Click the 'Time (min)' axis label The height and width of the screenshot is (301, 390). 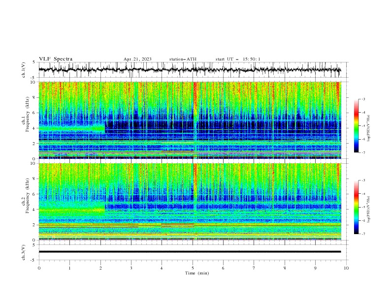click(x=197, y=273)
